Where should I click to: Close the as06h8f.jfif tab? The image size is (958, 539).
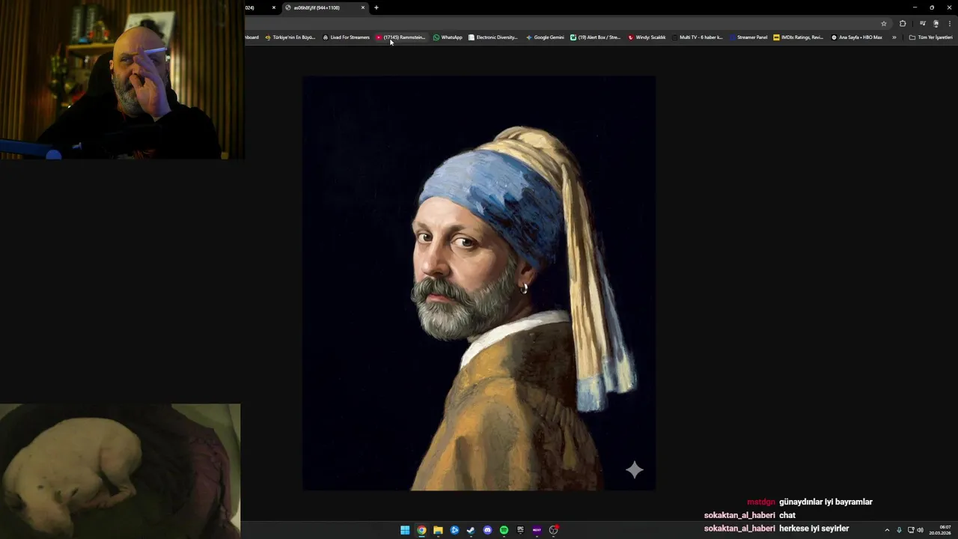pos(363,7)
